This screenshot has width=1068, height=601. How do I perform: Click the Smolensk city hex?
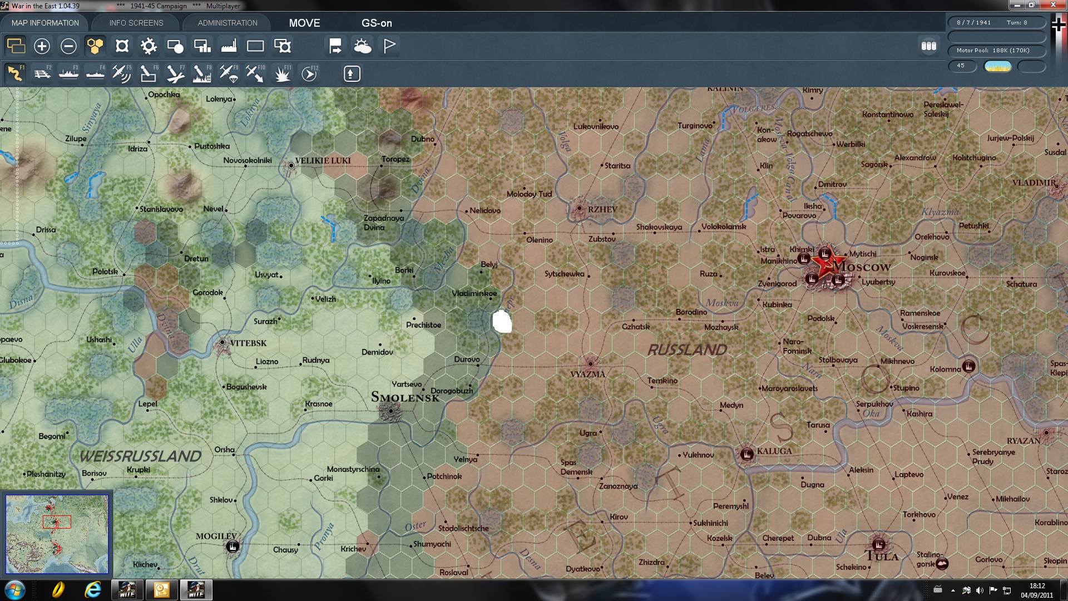click(x=391, y=411)
